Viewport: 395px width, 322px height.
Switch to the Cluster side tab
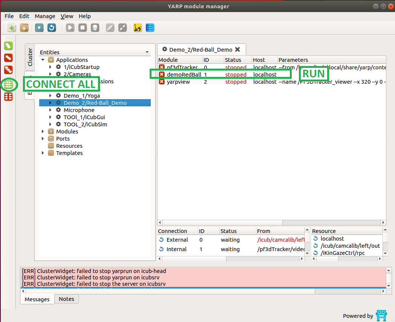(x=30, y=57)
